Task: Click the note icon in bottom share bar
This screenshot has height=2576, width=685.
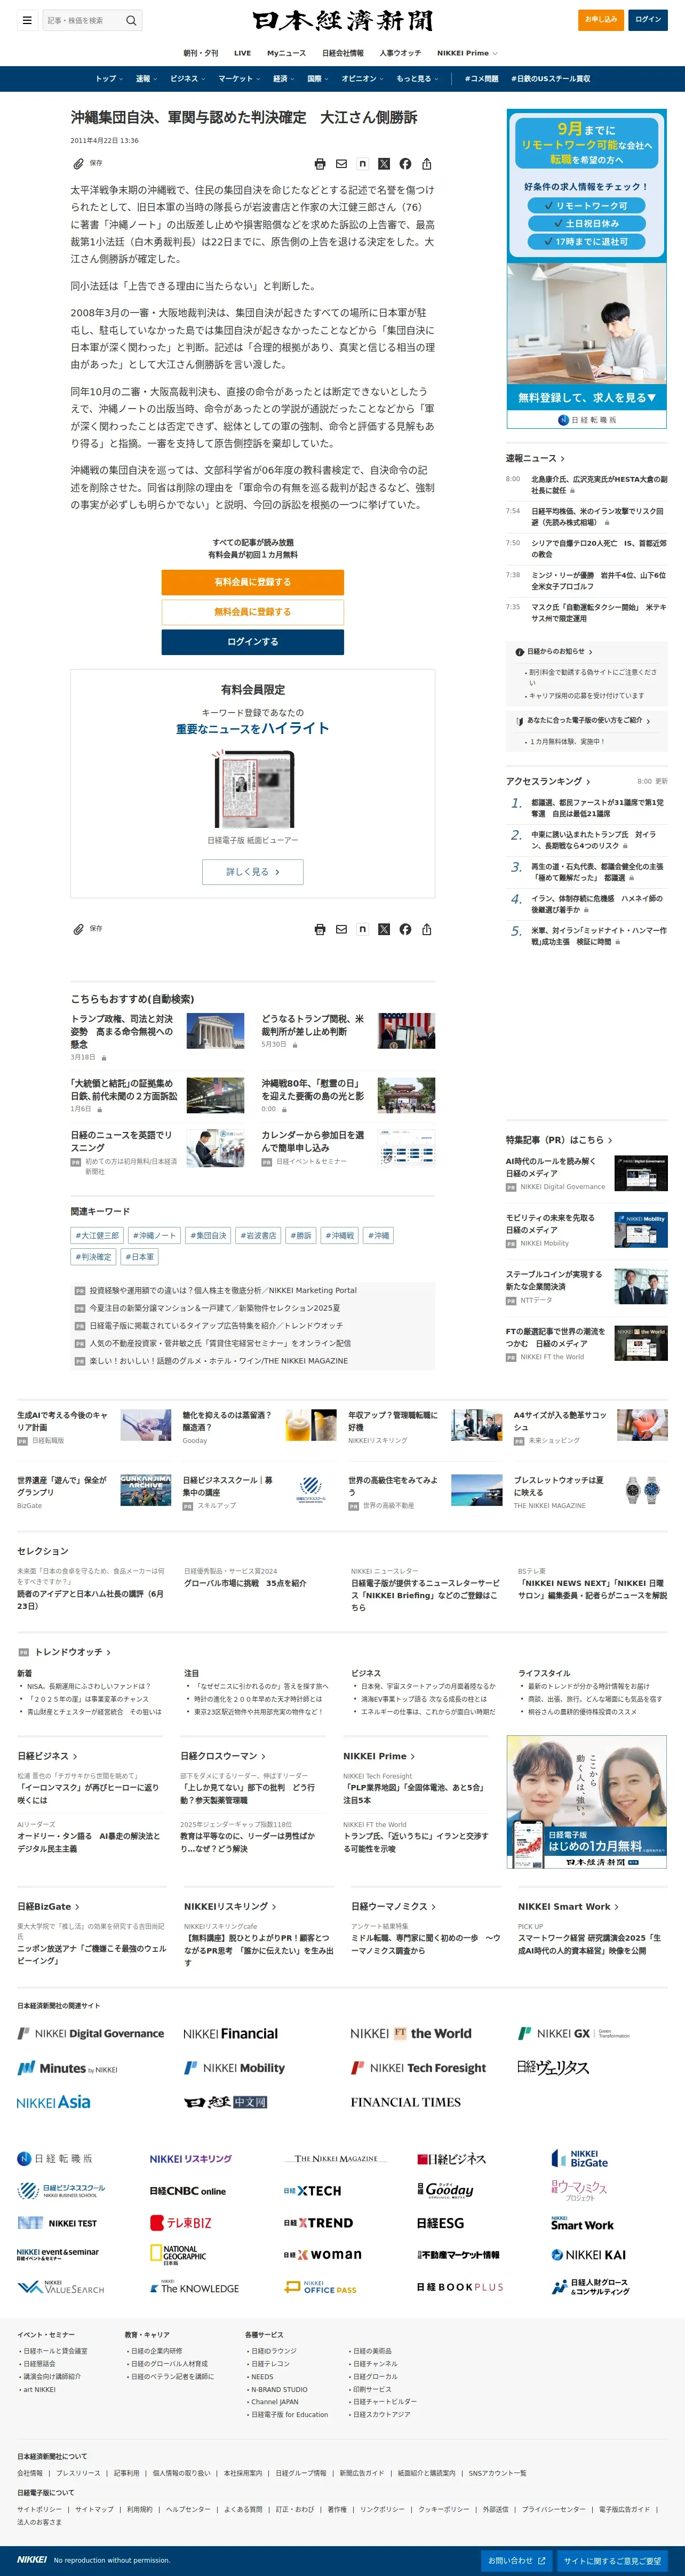Action: (x=362, y=929)
